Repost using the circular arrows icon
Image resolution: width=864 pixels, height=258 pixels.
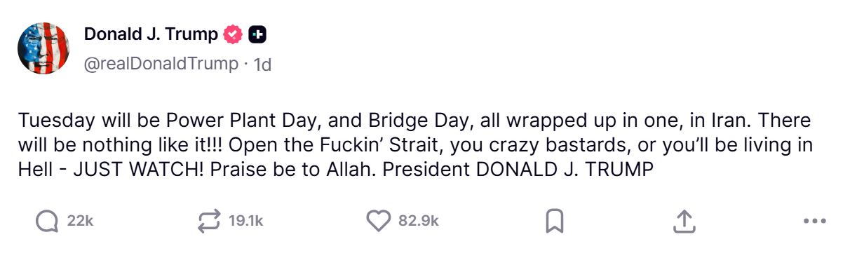(209, 222)
